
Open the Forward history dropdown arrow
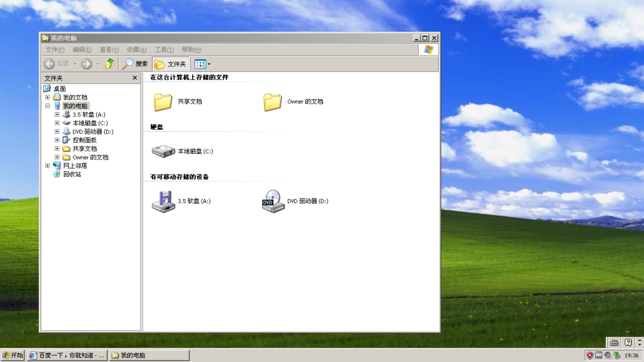tap(98, 64)
